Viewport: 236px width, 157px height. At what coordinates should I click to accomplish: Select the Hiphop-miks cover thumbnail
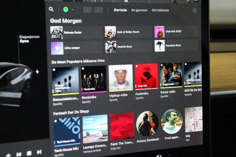coord(121,78)
